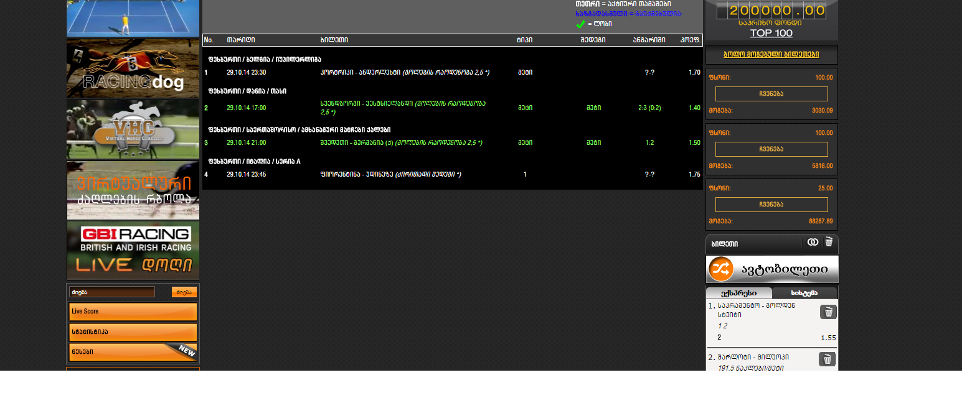Click the date 29.10.14 23:30
The image size is (962, 403).
[x=246, y=72]
